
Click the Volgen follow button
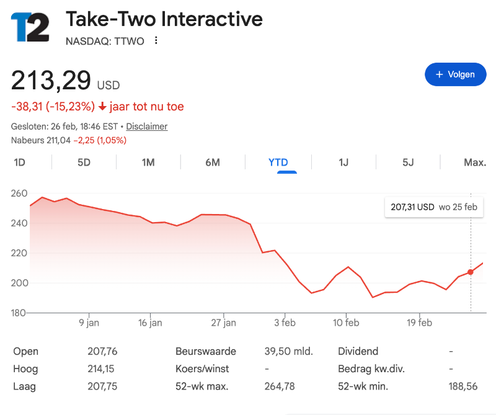tap(455, 74)
